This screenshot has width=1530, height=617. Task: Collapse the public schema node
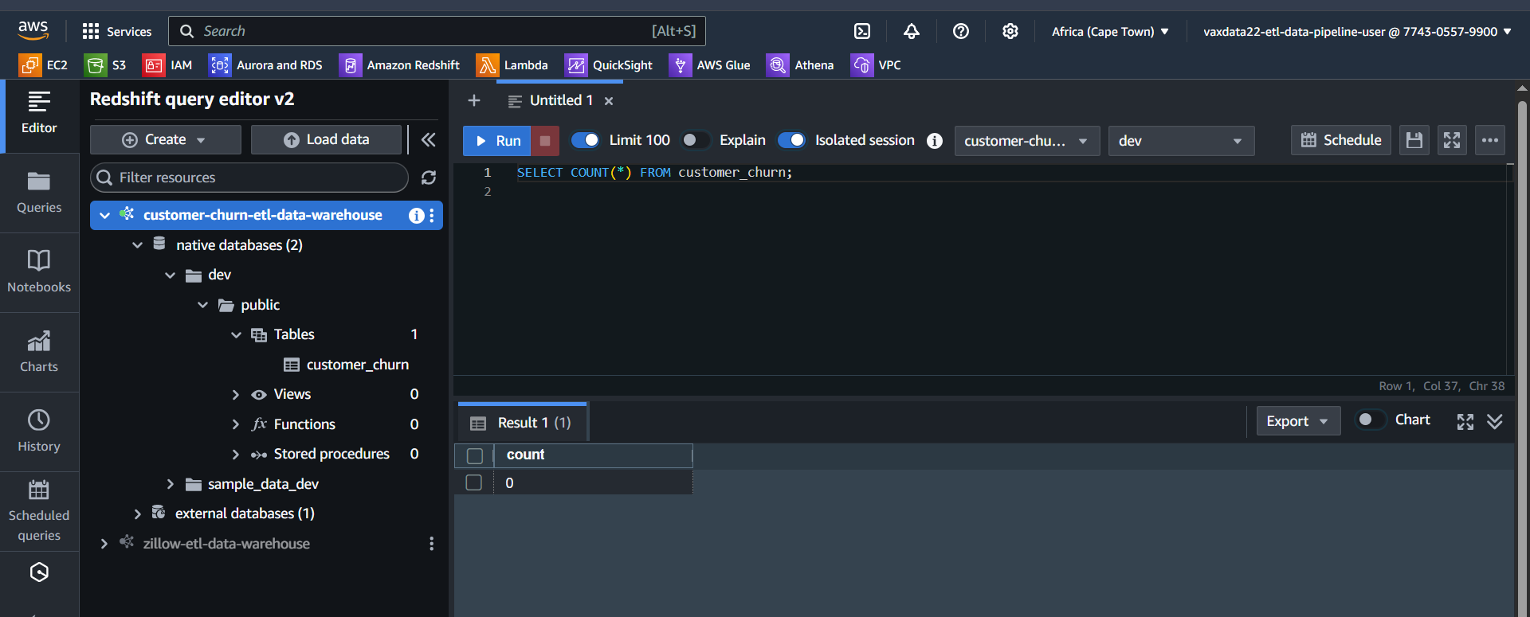[x=202, y=305]
